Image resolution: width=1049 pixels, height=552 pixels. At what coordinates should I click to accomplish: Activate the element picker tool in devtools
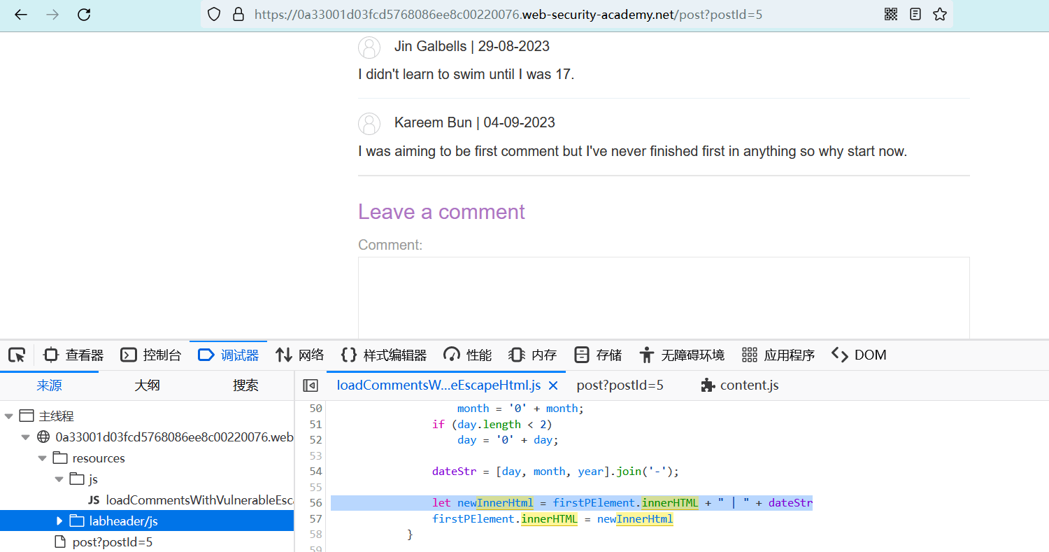(17, 355)
